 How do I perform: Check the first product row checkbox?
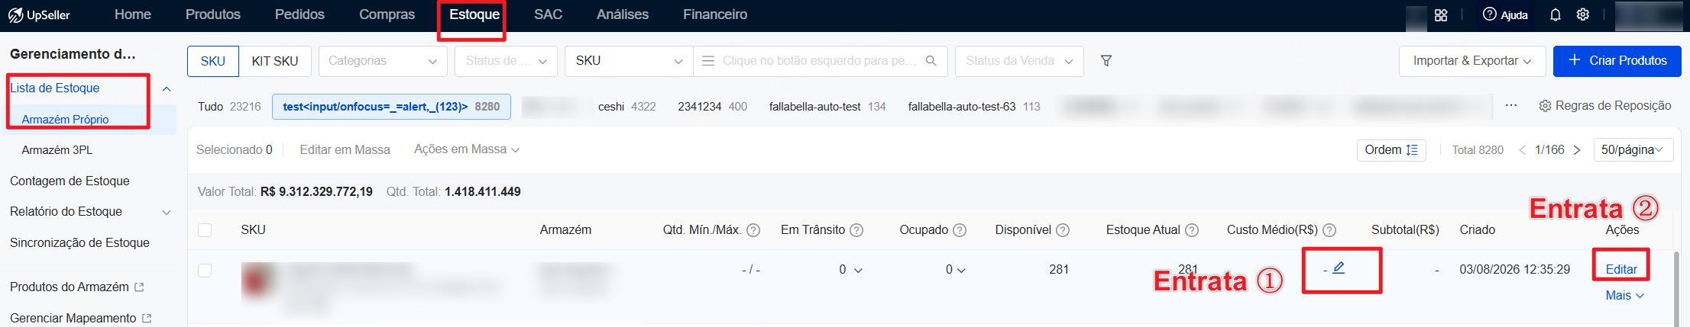pyautogui.click(x=205, y=270)
